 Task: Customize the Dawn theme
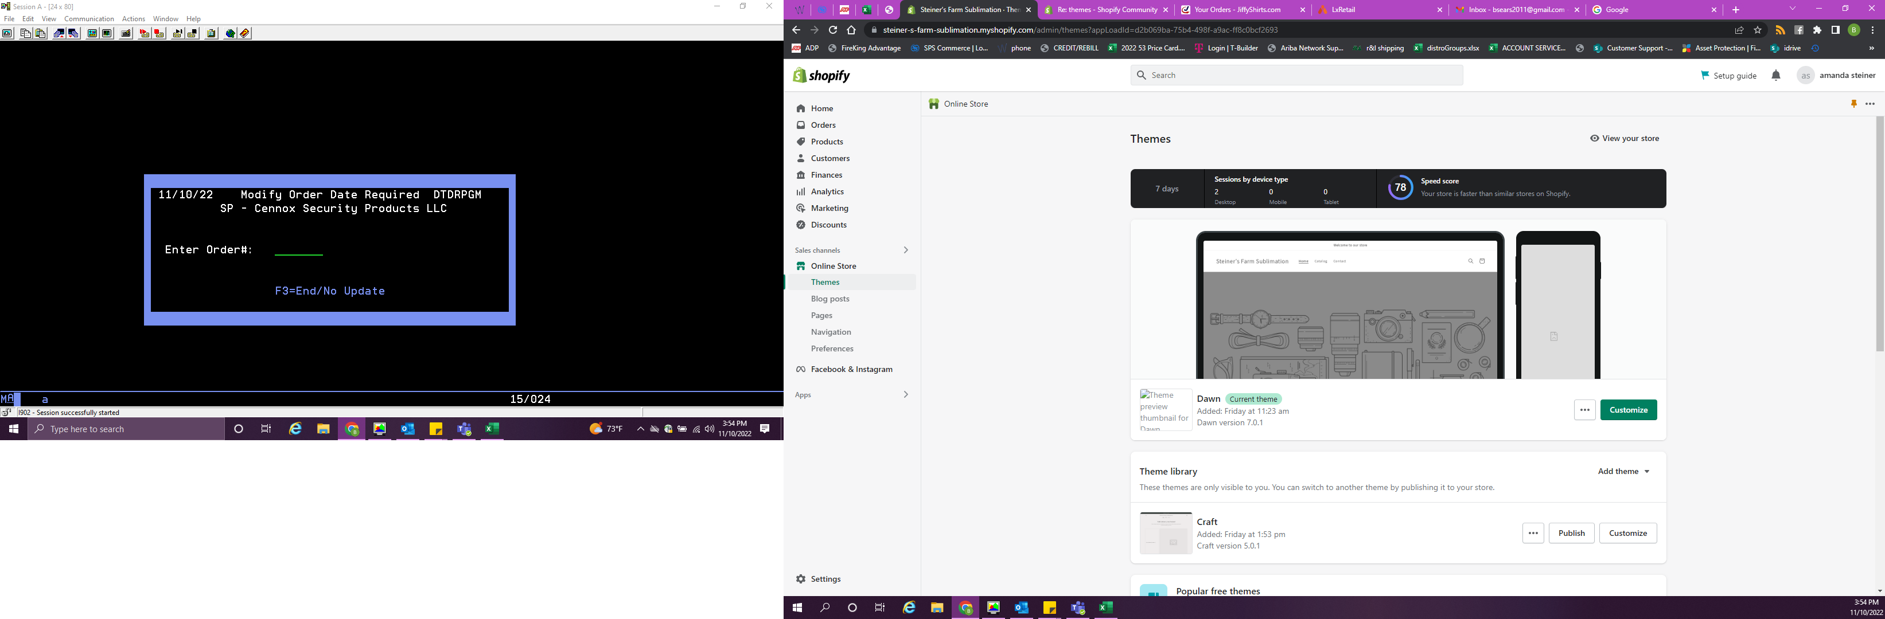point(1628,410)
